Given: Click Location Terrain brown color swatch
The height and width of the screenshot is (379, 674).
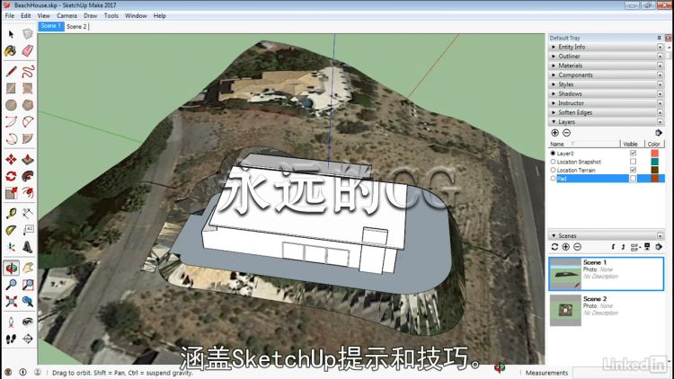Looking at the screenshot, I should (654, 170).
